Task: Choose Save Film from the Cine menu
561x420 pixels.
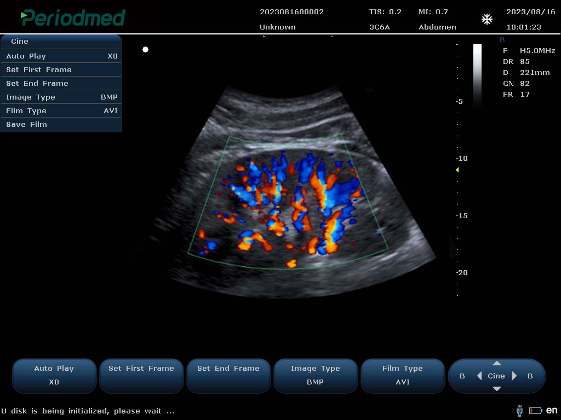Action: pos(61,124)
